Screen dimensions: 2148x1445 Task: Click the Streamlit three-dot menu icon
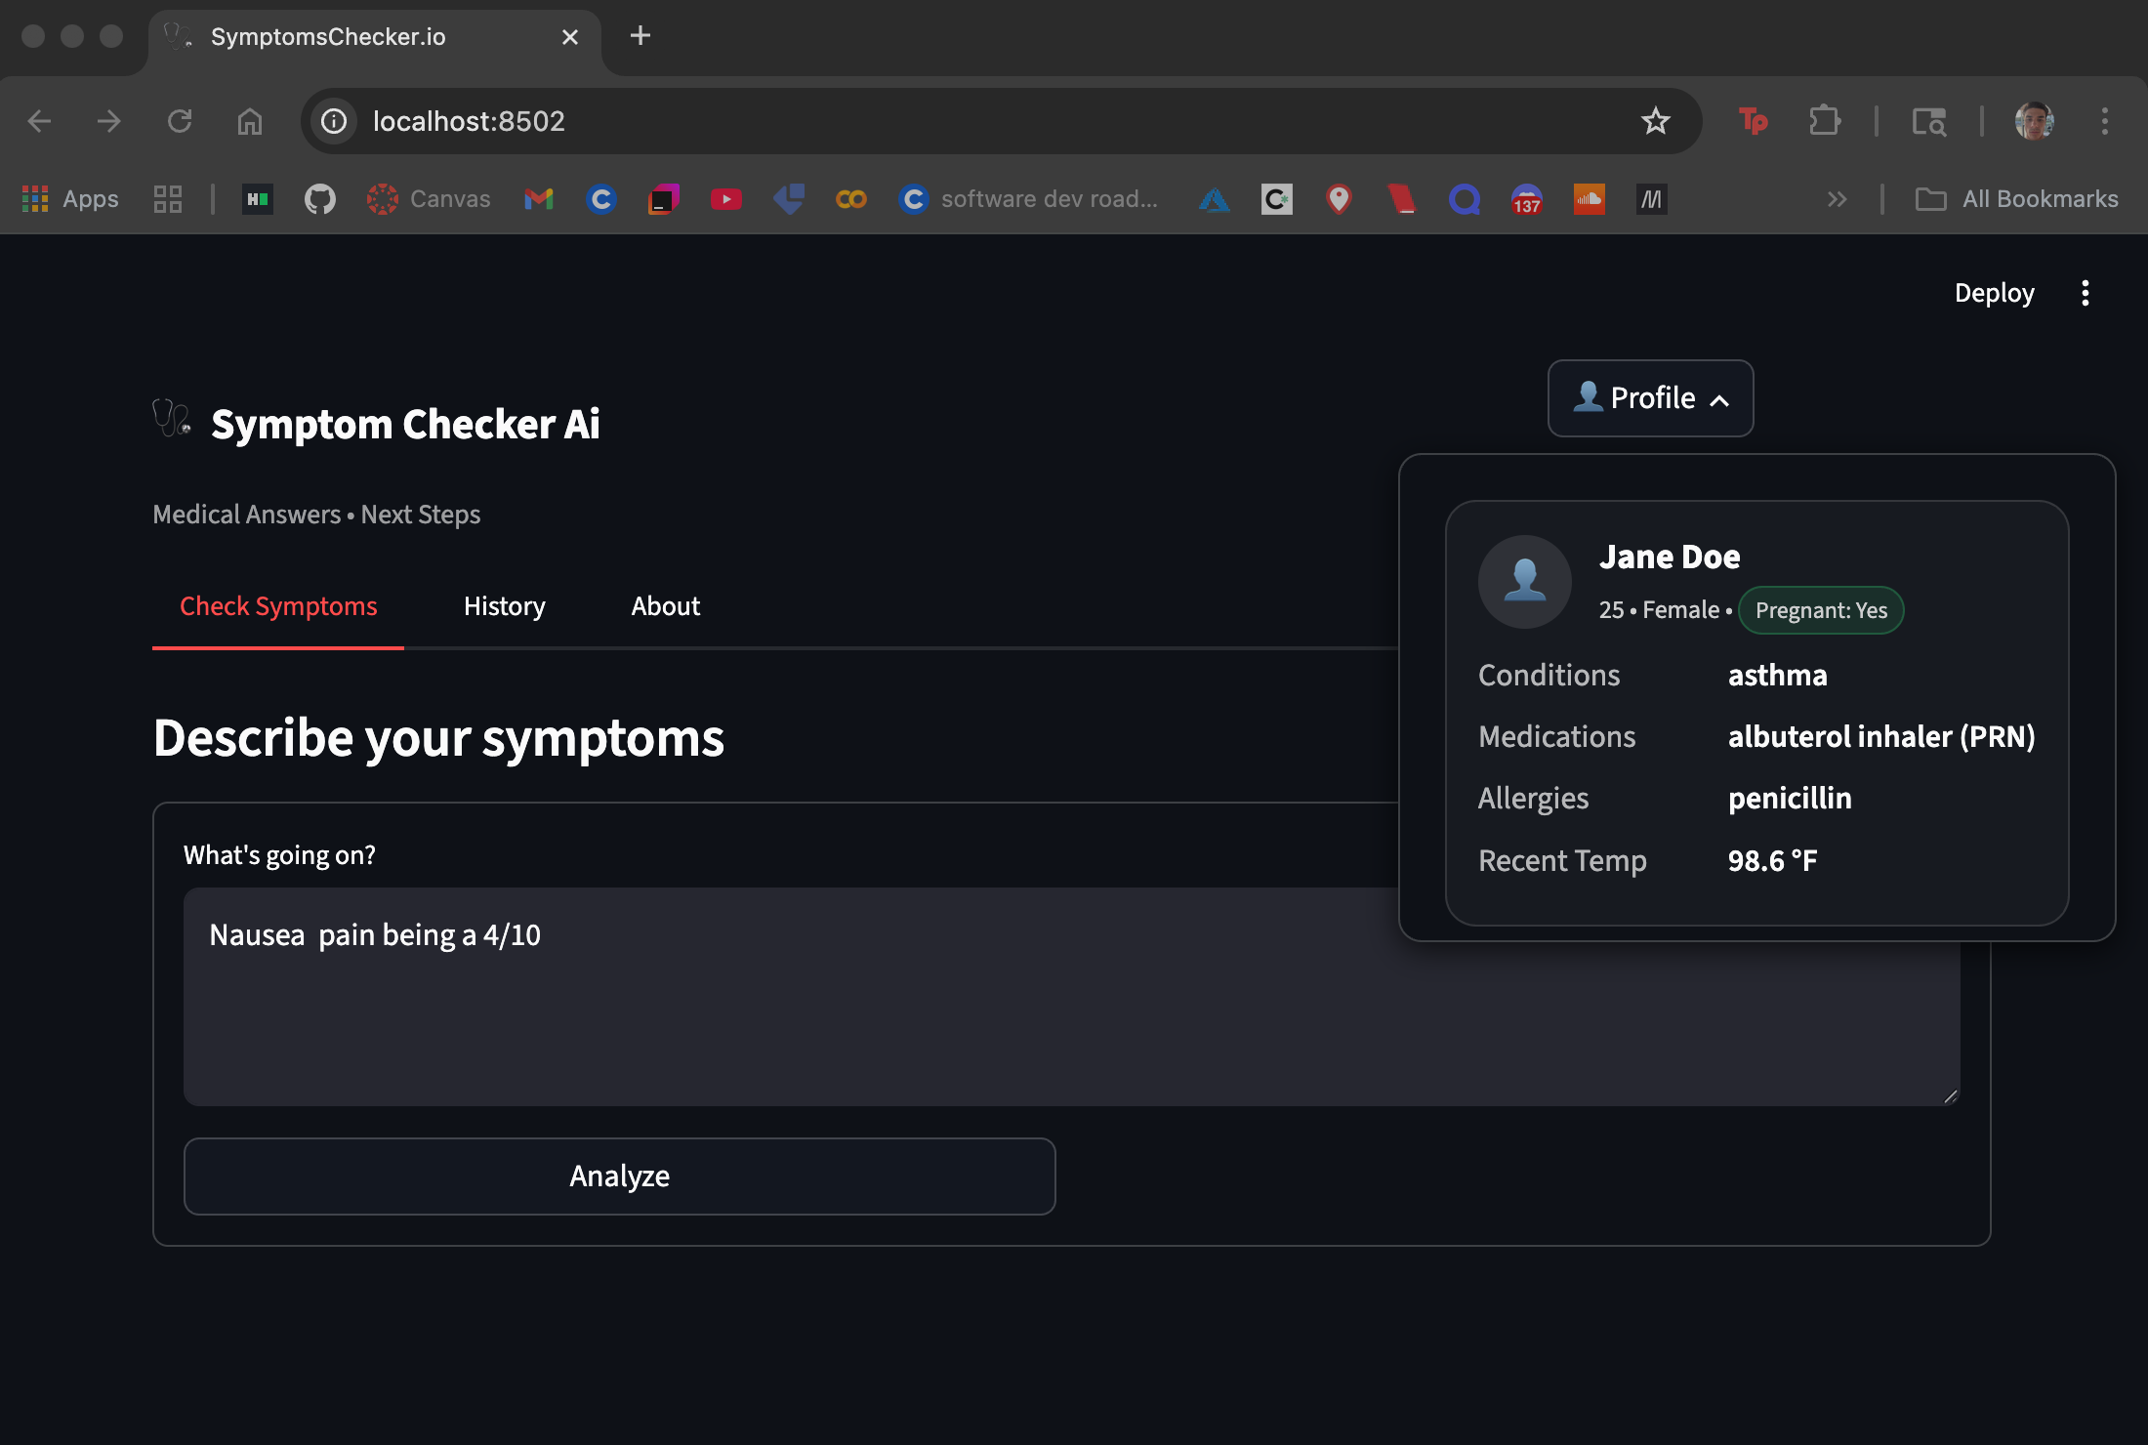point(2085,293)
